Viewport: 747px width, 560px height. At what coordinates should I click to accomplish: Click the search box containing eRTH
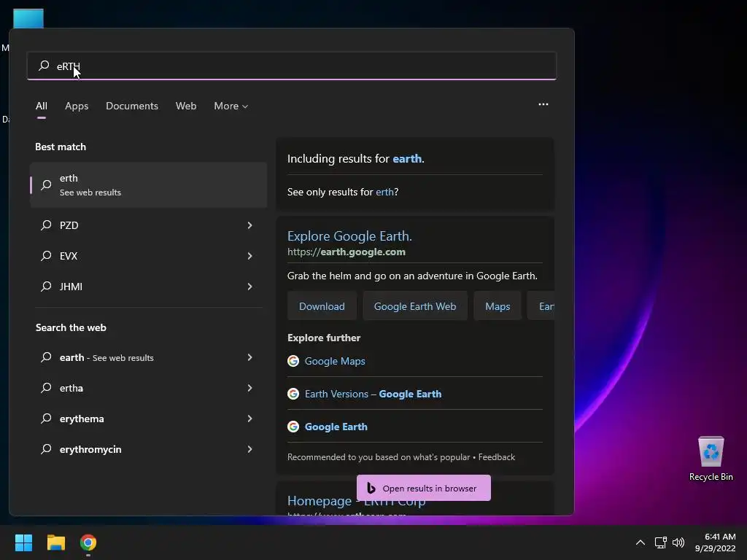tap(292, 66)
